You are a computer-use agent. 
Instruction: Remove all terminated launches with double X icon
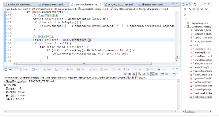[134, 74]
